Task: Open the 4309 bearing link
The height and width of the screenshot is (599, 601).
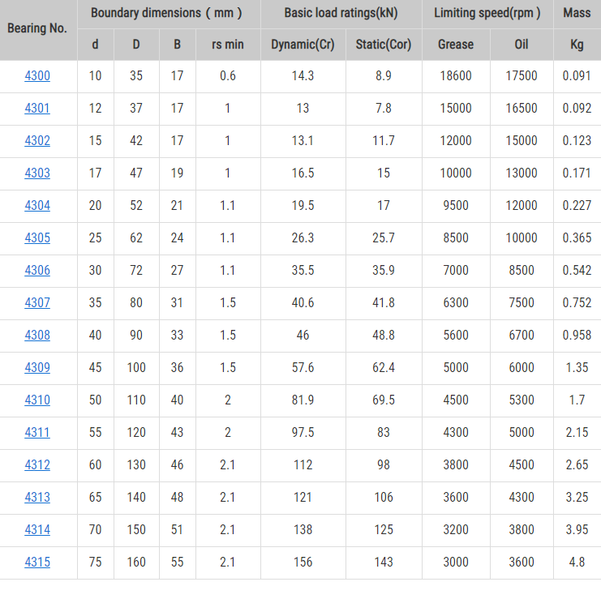Action: click(37, 368)
